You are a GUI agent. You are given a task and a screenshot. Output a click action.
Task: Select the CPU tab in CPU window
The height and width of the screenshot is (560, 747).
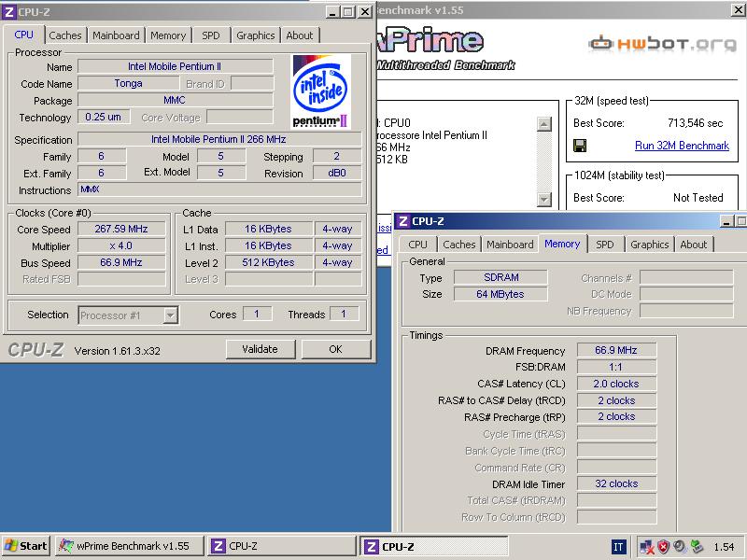[x=24, y=35]
